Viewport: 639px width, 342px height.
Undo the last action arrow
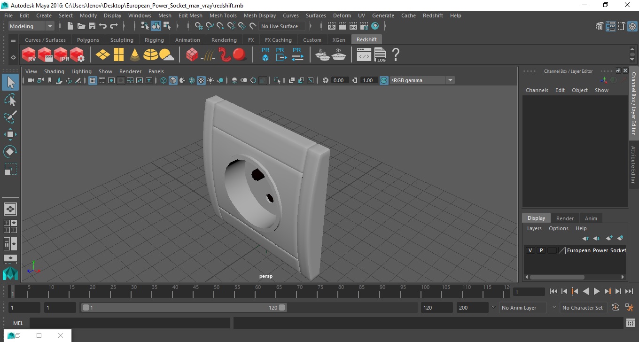103,26
